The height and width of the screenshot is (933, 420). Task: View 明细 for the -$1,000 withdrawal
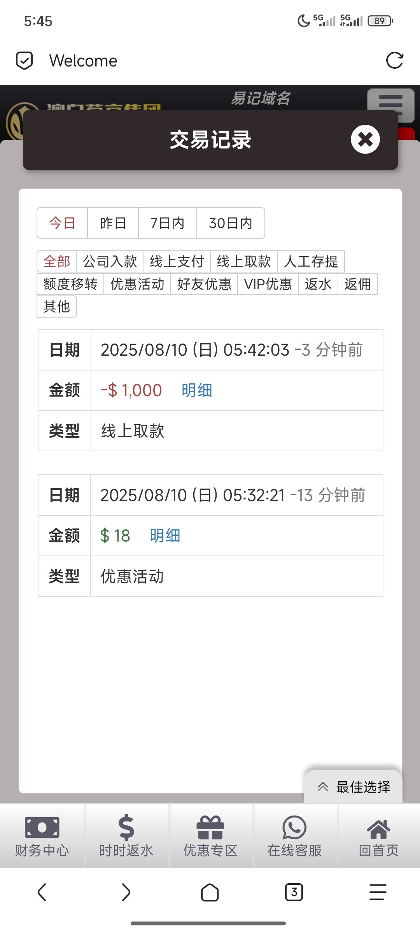(197, 390)
